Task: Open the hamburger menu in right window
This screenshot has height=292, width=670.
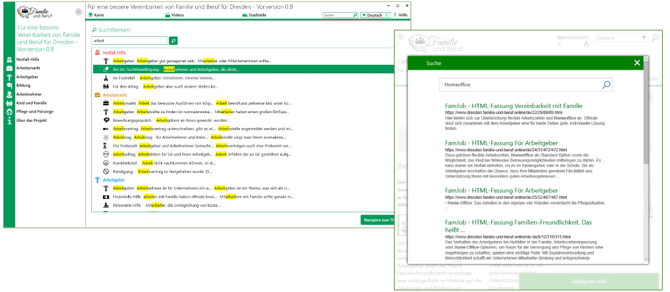Action: point(401,38)
